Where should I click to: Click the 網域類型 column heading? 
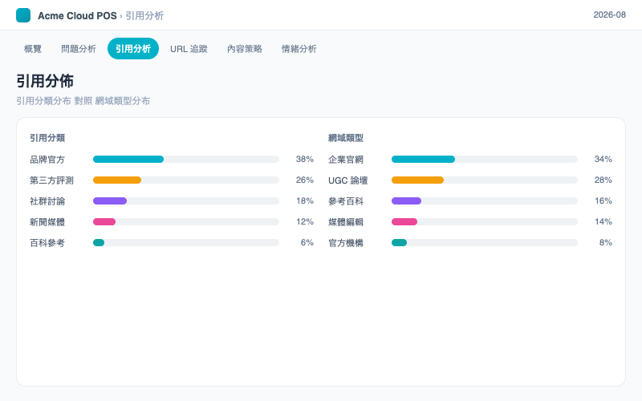pos(346,138)
